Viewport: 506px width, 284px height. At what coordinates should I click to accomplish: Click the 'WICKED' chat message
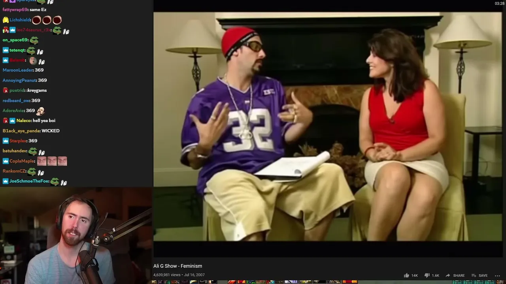51,131
